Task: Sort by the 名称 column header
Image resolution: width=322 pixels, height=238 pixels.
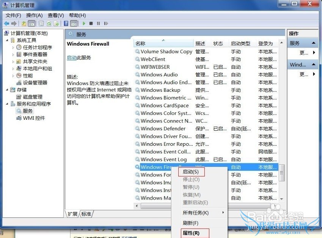Action: (163, 43)
